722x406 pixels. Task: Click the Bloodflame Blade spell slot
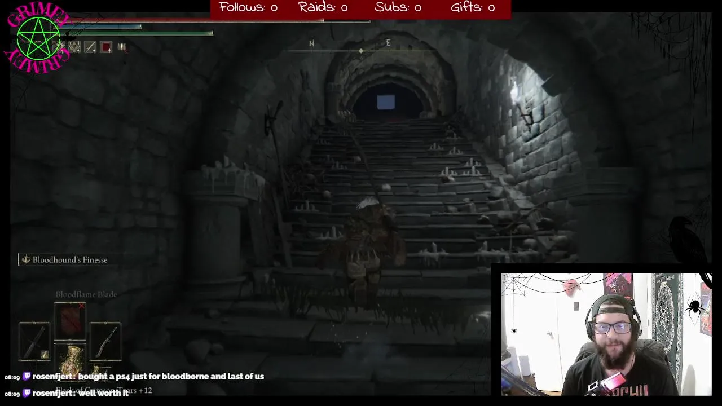(70, 320)
